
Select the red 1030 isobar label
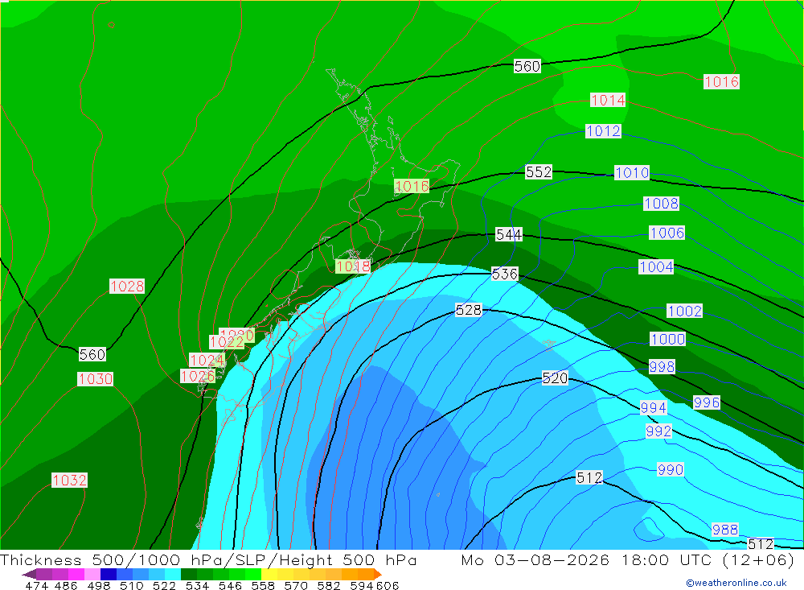pyautogui.click(x=95, y=379)
